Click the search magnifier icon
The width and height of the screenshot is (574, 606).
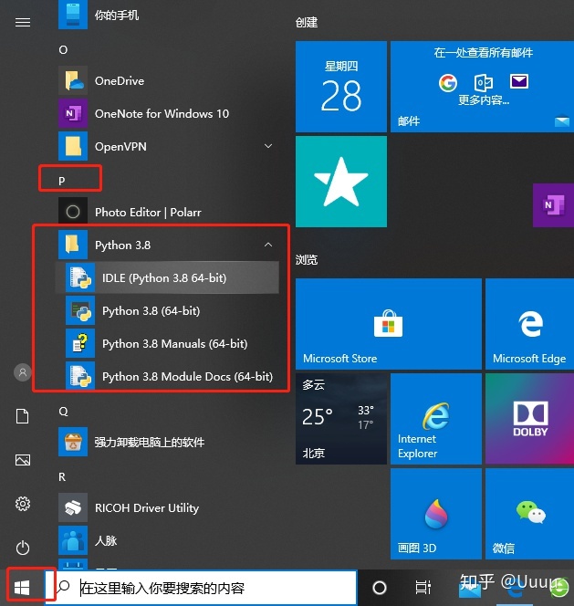point(63,587)
